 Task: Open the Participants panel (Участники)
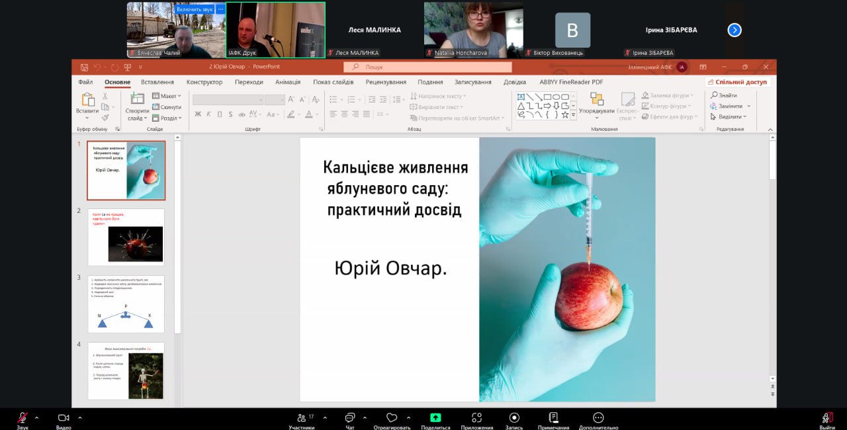pos(302,418)
